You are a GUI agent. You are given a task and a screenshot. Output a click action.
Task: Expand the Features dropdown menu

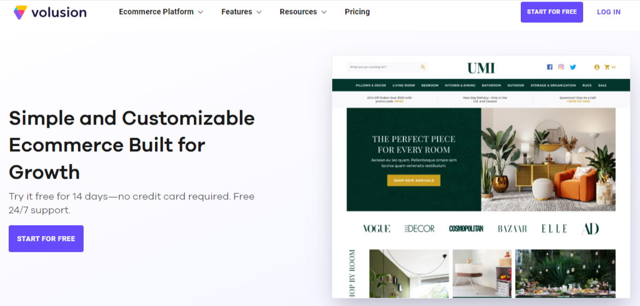tap(241, 12)
